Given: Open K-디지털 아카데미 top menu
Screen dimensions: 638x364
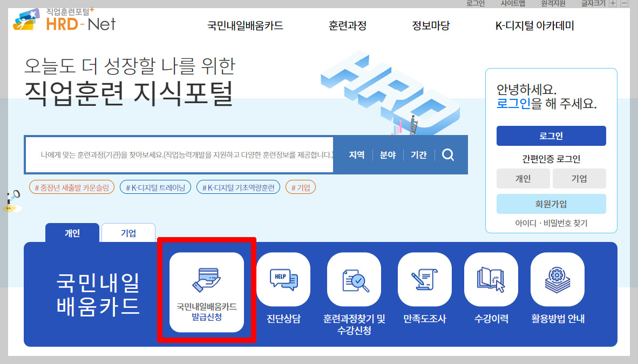Looking at the screenshot, I should point(535,25).
